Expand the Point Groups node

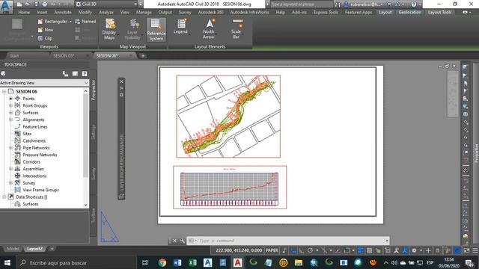[10, 105]
